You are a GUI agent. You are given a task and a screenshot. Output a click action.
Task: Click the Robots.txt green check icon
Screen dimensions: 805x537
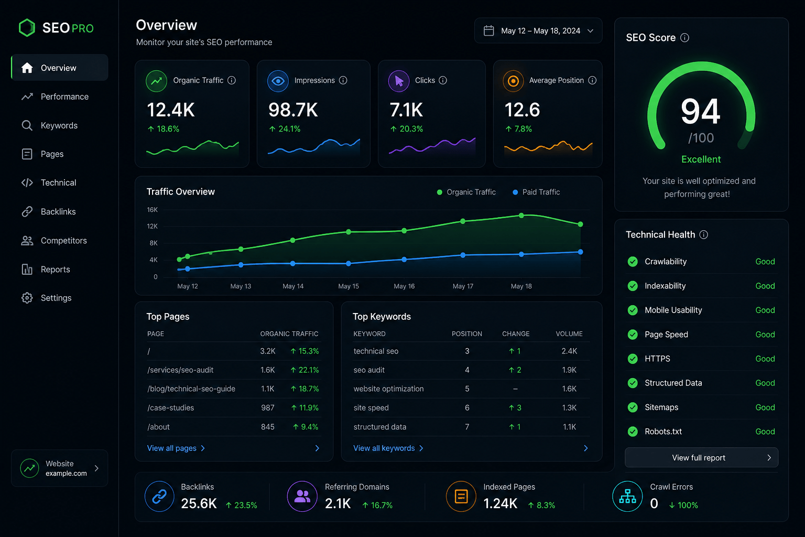633,432
